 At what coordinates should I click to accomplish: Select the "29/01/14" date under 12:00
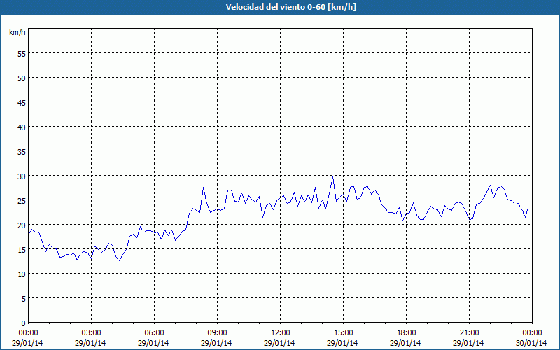[x=279, y=343]
